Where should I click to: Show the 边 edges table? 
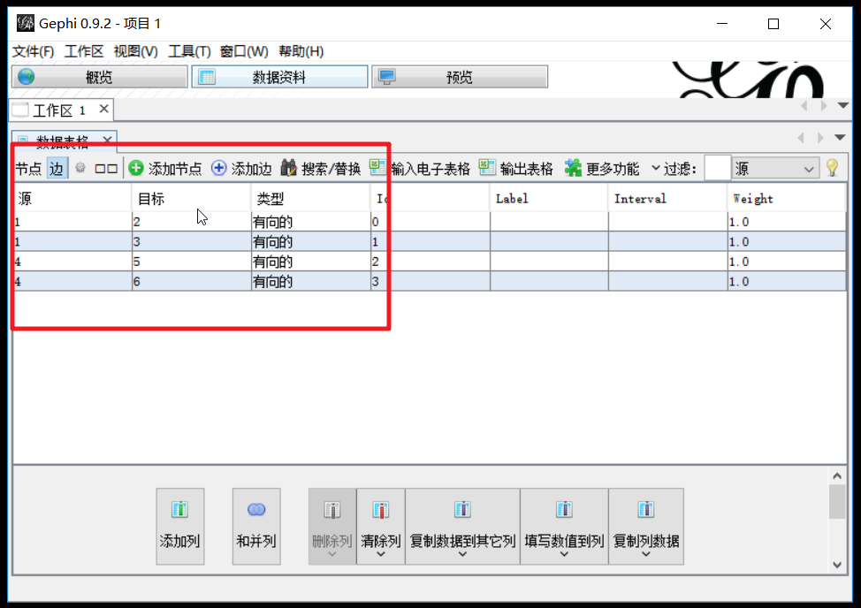click(57, 169)
